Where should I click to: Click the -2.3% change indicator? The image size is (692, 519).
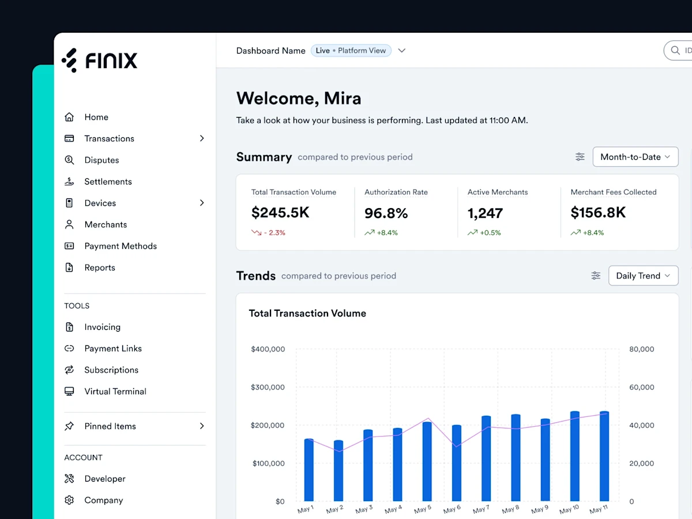pyautogui.click(x=268, y=233)
